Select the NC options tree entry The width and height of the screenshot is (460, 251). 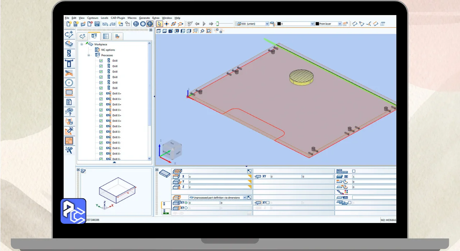[x=108, y=50]
